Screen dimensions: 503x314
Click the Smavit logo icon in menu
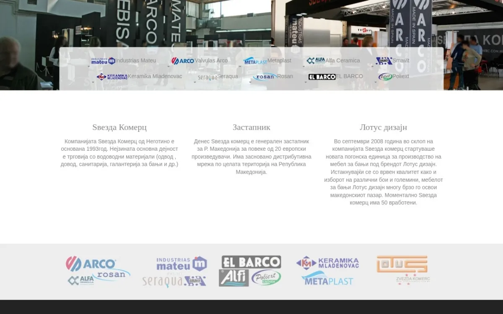coord(384,61)
